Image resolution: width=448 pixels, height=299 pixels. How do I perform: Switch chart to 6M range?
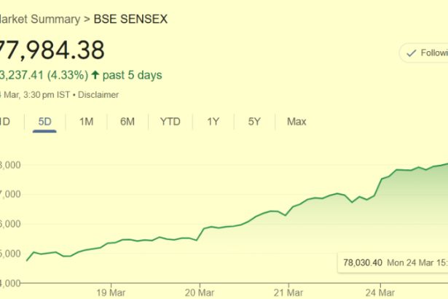coord(127,122)
